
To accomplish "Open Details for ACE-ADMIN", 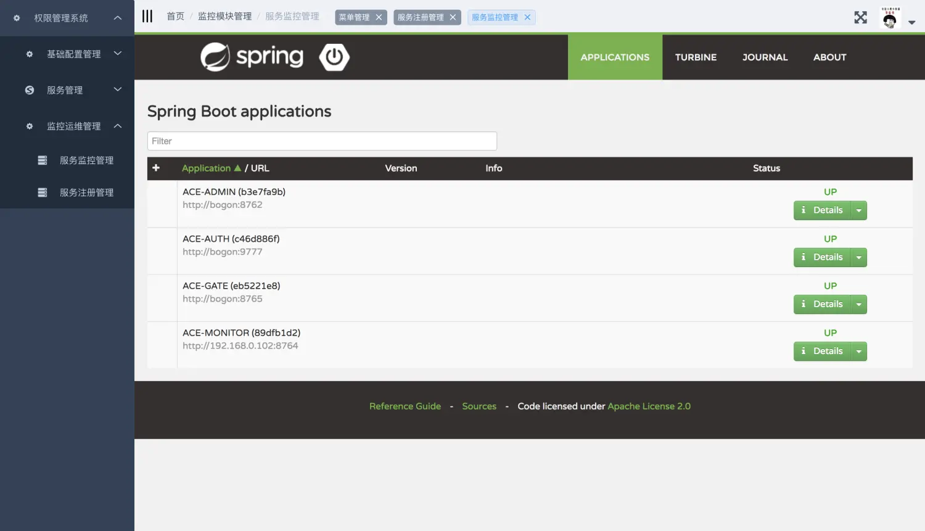I will point(822,210).
